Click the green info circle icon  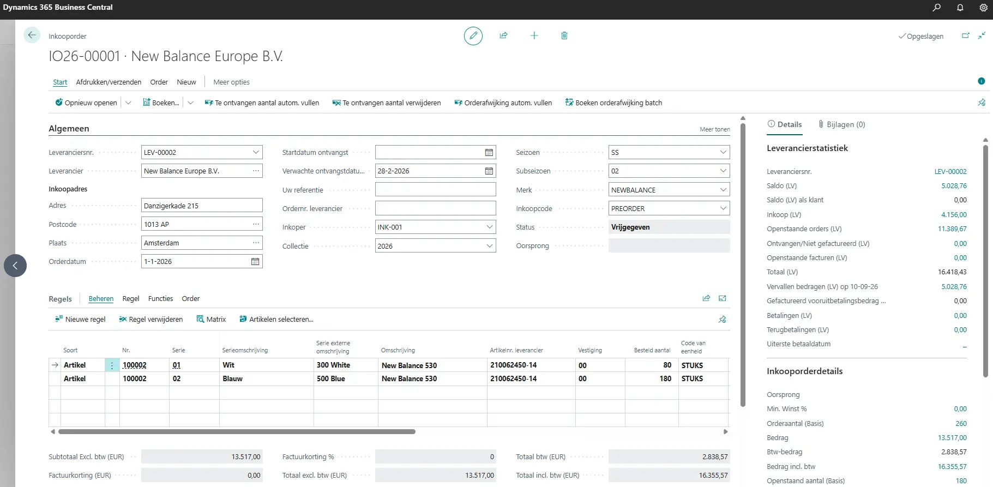(982, 81)
